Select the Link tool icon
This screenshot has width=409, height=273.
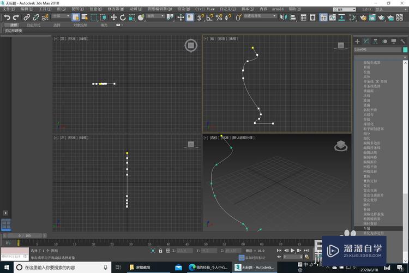(27, 17)
